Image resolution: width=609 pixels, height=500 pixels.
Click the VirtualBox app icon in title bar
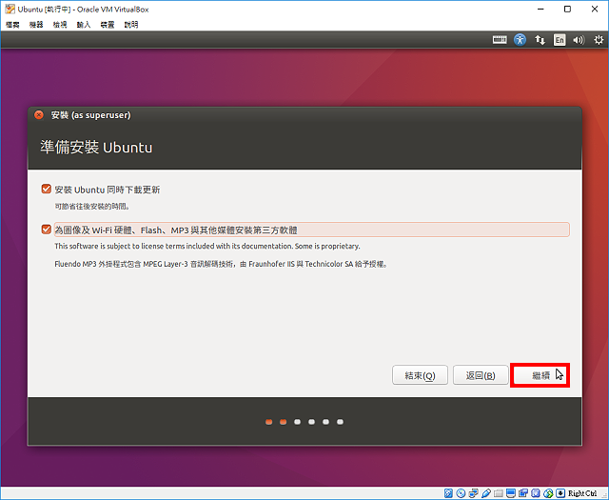click(x=10, y=9)
